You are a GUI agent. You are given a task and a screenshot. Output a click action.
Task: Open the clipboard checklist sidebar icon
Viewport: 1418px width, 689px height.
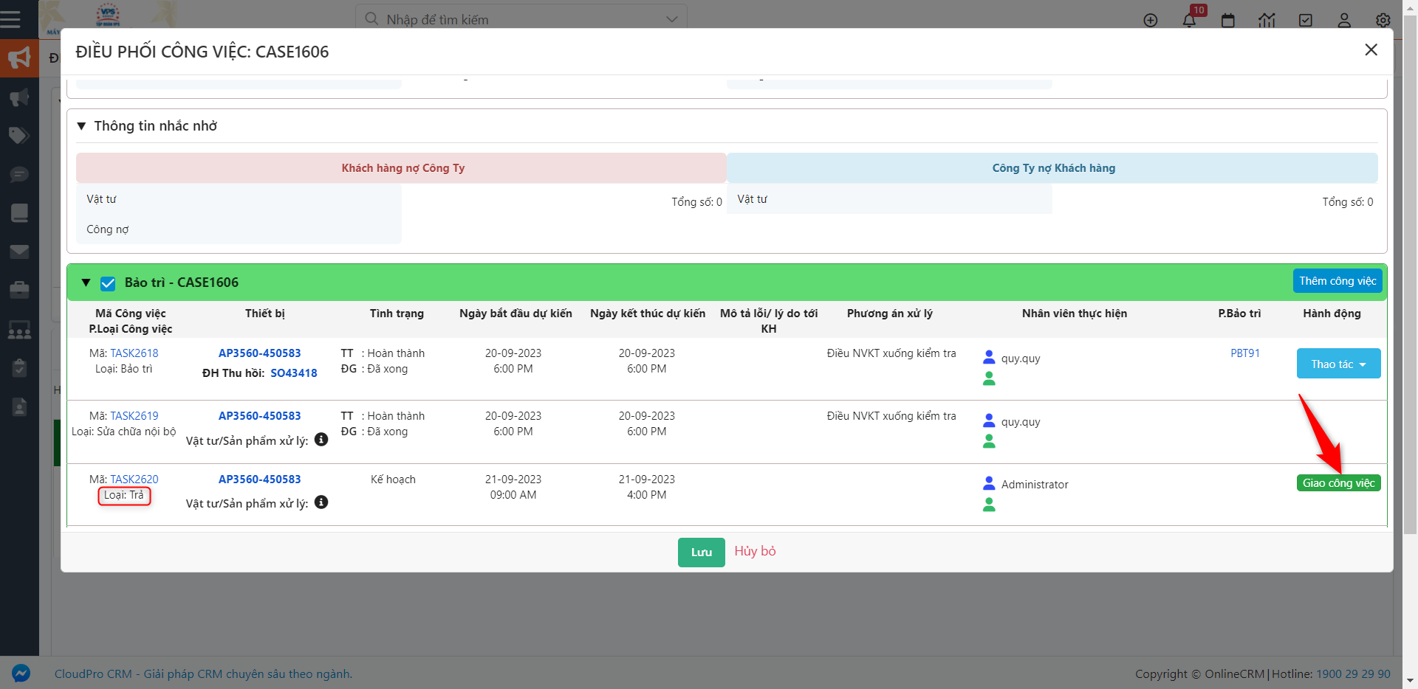point(19,367)
